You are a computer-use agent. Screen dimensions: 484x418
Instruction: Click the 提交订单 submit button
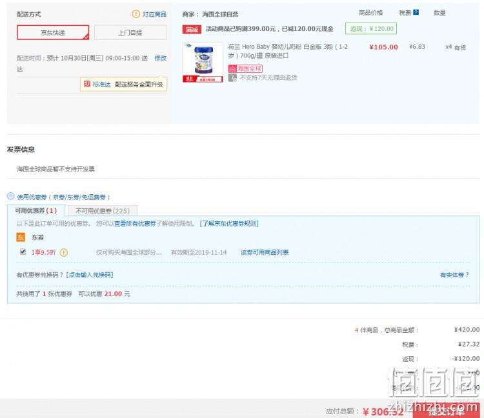click(447, 410)
